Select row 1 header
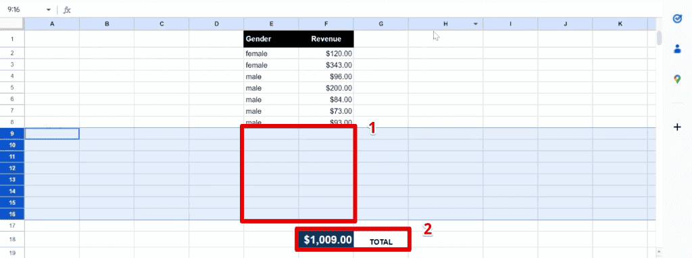692x258 pixels. pyautogui.click(x=12, y=39)
